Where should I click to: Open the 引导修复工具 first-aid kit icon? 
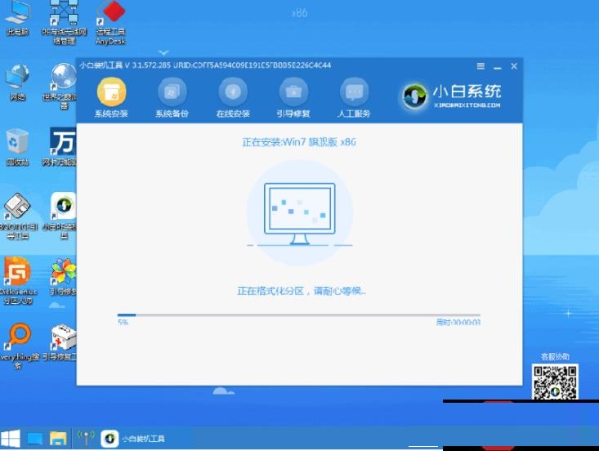coord(61,342)
